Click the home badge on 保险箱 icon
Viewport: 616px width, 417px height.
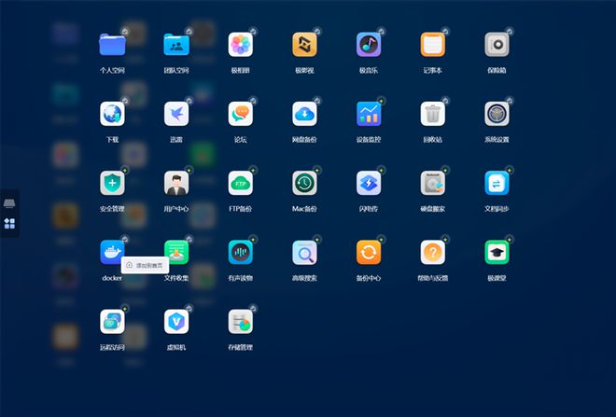click(x=510, y=32)
